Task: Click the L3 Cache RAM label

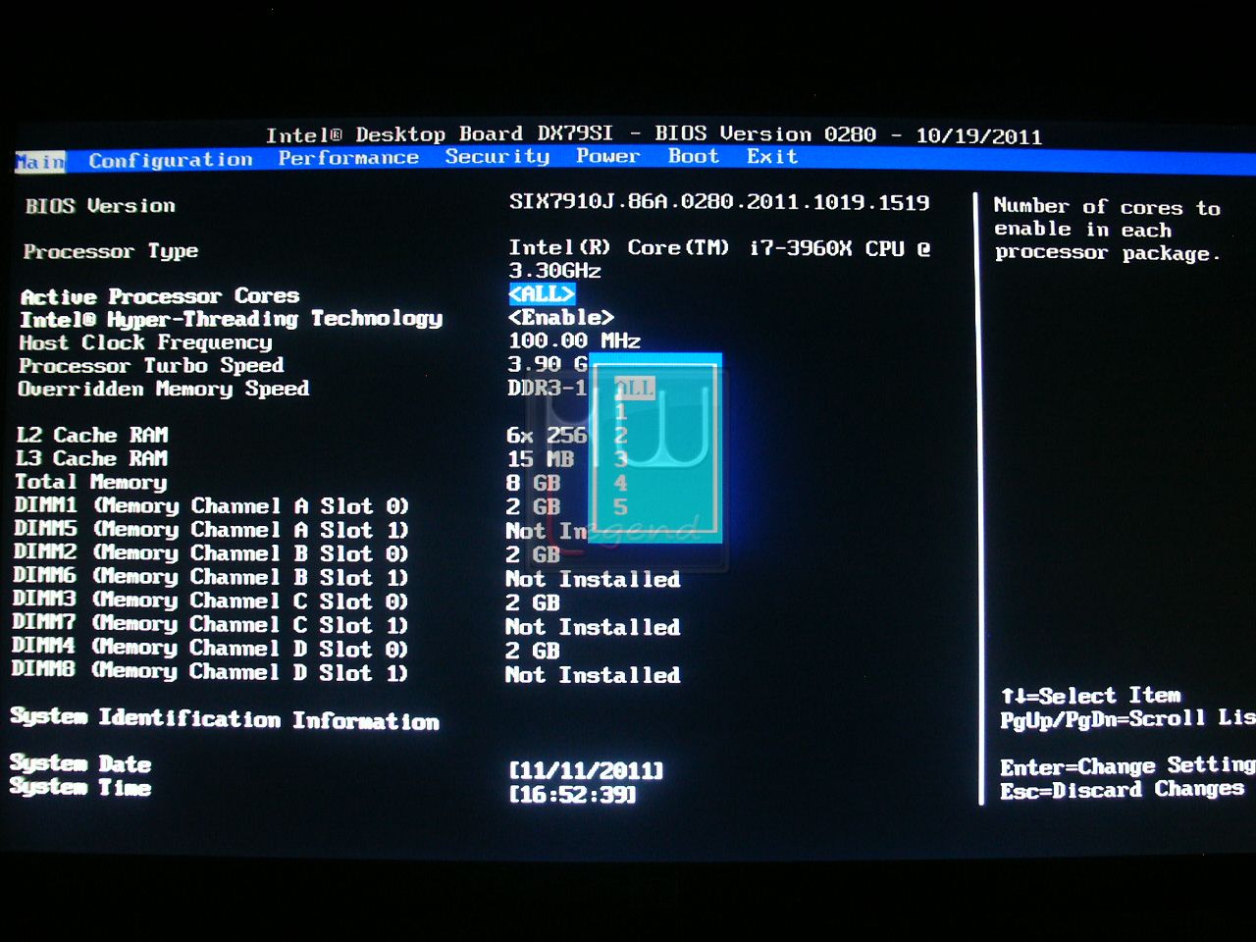Action: [x=91, y=458]
